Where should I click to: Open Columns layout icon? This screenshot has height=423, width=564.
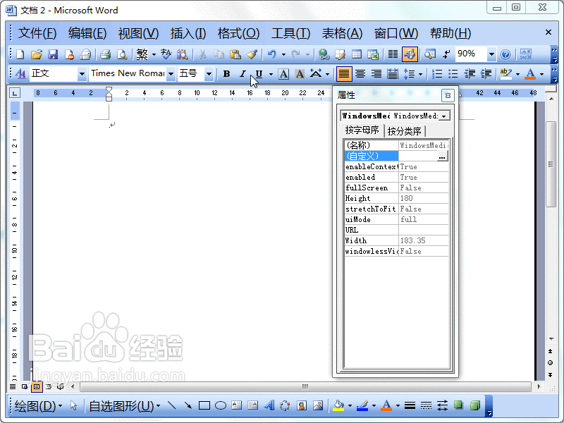pos(393,54)
